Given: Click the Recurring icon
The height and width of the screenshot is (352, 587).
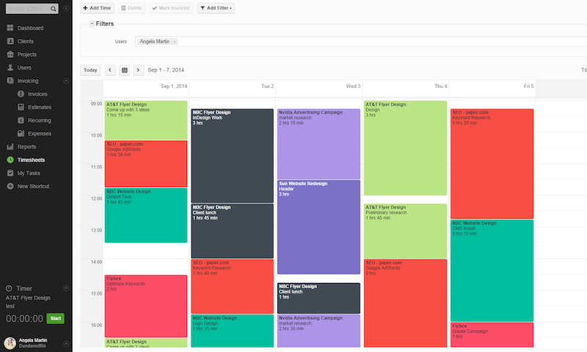Looking at the screenshot, I should [x=21, y=120].
